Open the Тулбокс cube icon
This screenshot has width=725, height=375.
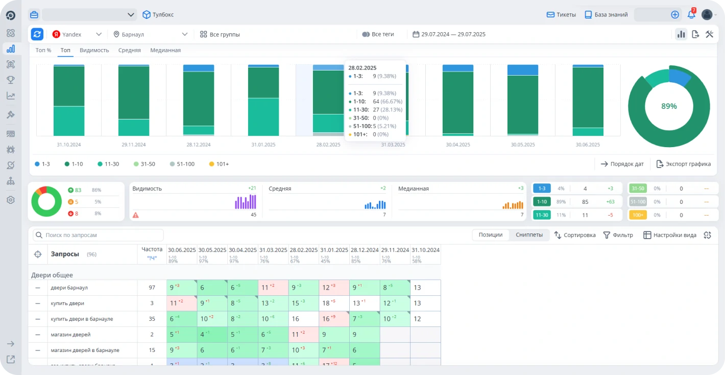coord(147,15)
